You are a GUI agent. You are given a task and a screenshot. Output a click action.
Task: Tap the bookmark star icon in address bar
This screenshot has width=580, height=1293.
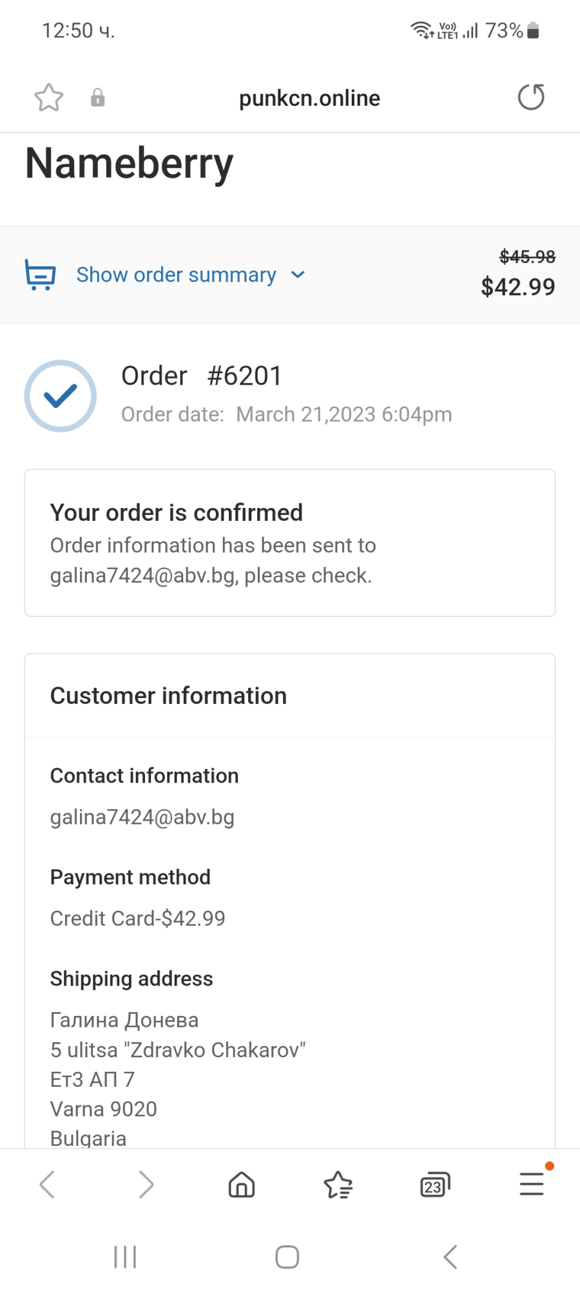pyautogui.click(x=49, y=98)
